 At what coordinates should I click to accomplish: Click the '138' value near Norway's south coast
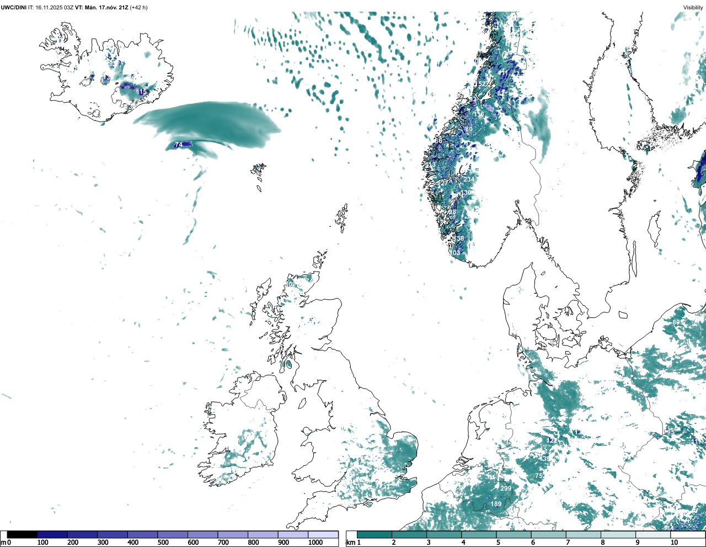coord(459,238)
